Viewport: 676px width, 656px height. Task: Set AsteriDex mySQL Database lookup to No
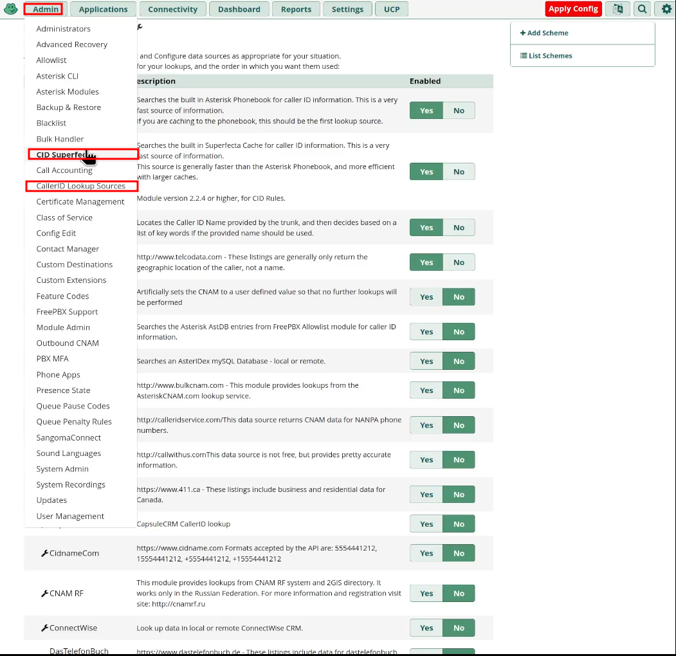click(459, 361)
